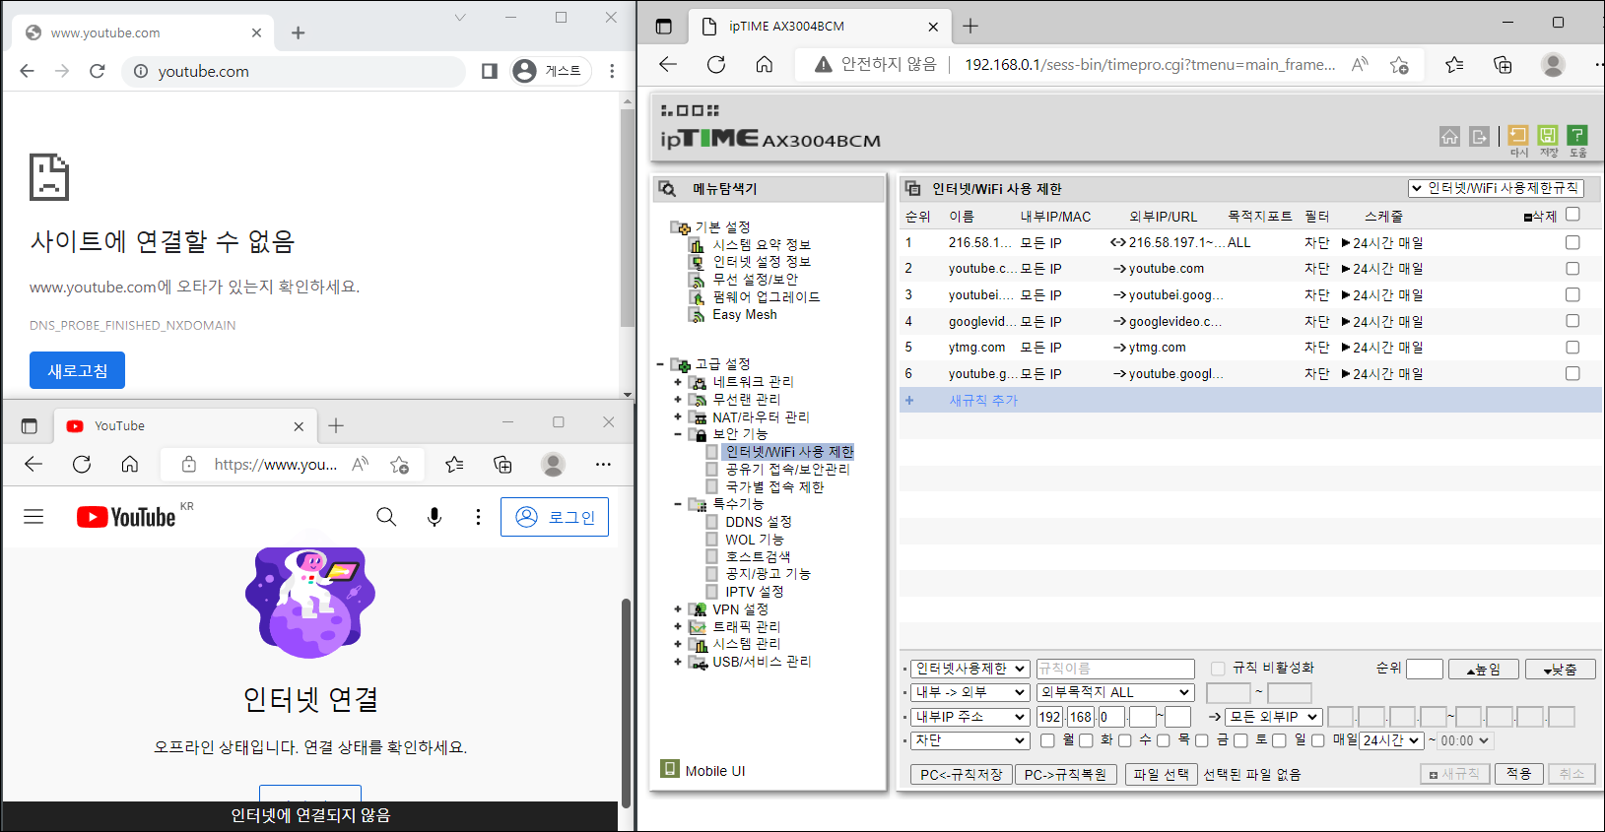Click the not-secure warning icon in ipTIME address bar
Image resolution: width=1605 pixels, height=832 pixels.
(x=824, y=64)
